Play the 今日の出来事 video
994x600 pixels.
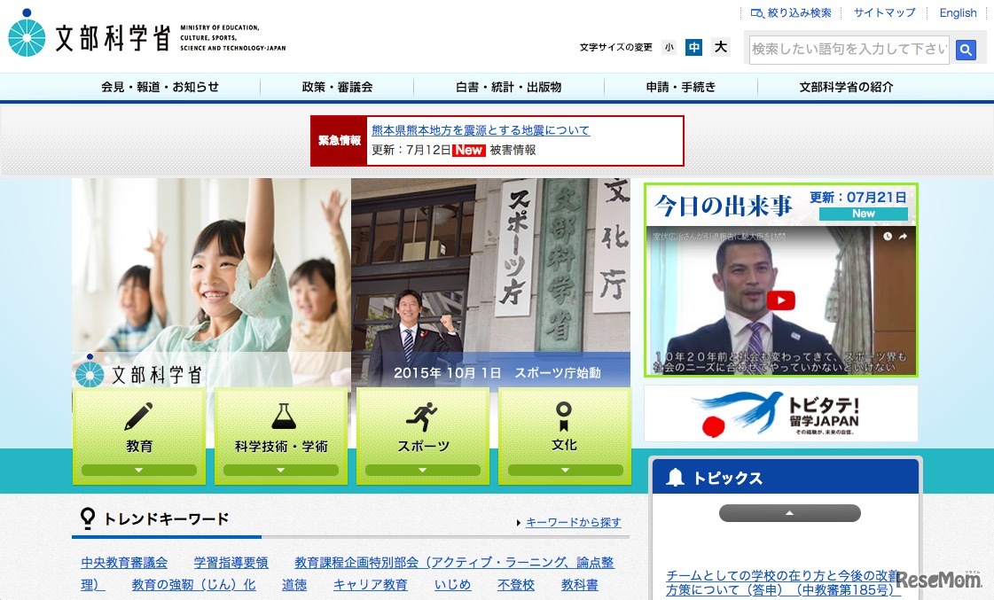click(779, 299)
